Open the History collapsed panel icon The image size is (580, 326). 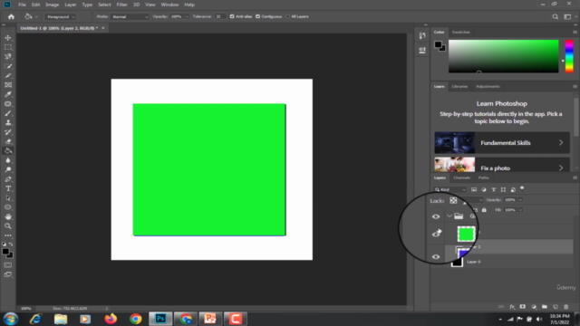422,35
